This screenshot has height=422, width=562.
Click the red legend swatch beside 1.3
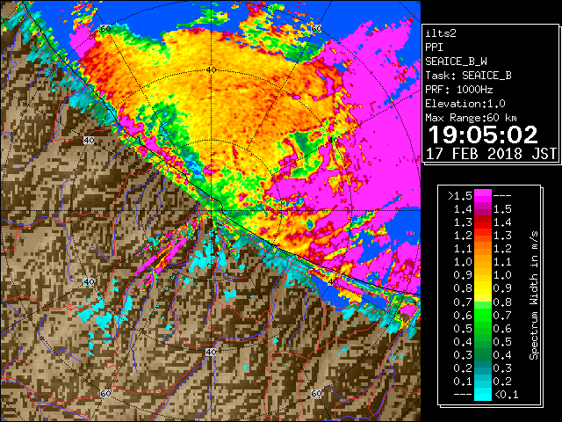482,222
